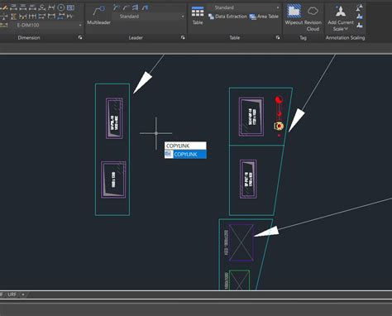Image resolution: width=392 pixels, height=316 pixels.
Task: Click the tan I-beam dimension icon
Action: click(13, 17)
